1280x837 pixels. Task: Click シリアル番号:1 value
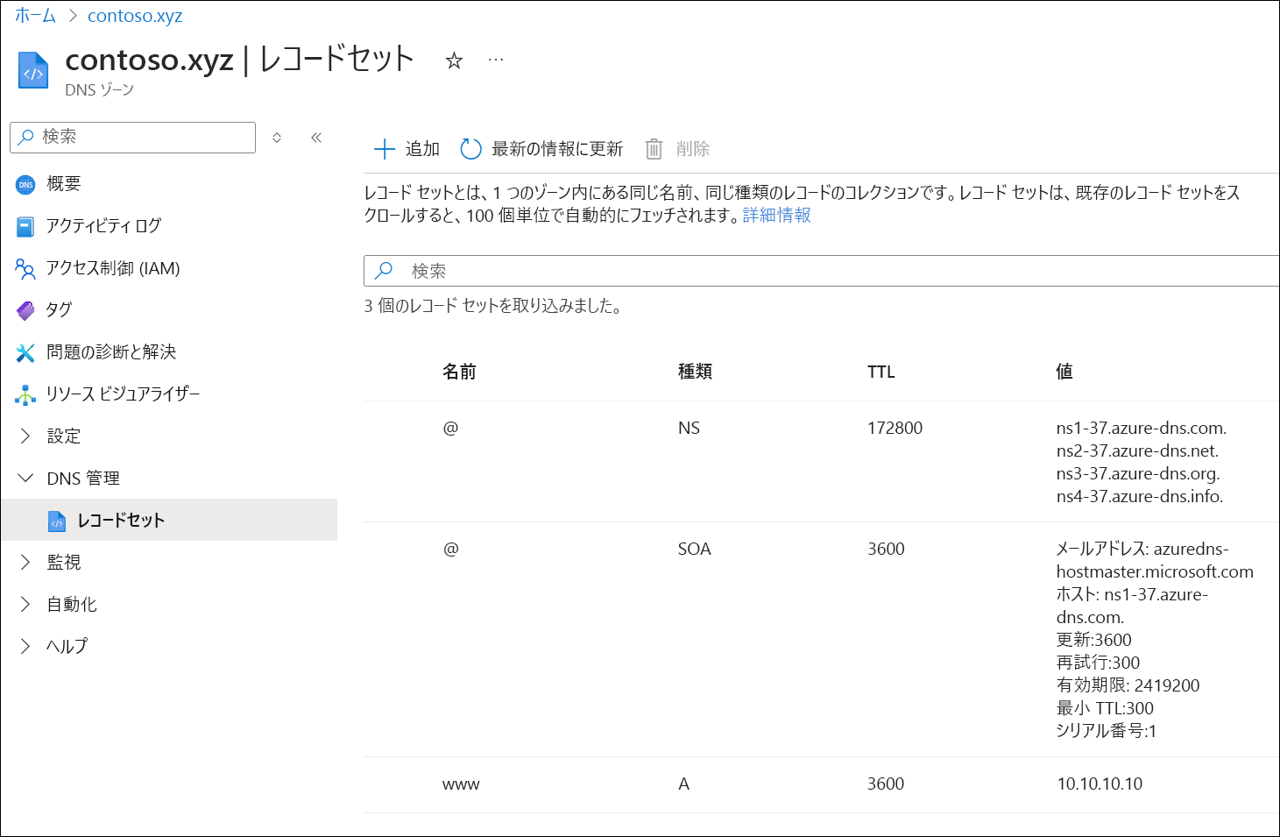pos(1107,731)
